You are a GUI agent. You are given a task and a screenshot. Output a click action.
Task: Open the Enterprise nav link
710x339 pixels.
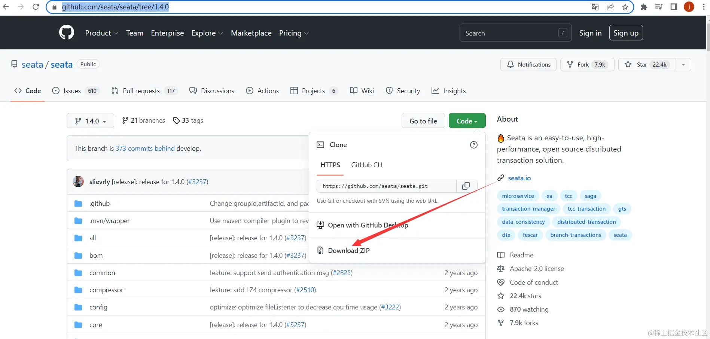pyautogui.click(x=167, y=33)
